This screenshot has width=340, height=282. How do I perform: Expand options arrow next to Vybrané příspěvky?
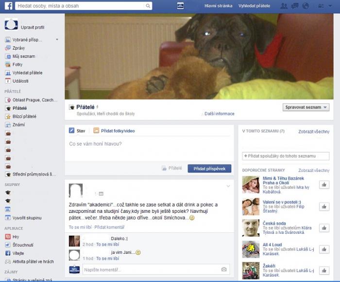(57, 39)
